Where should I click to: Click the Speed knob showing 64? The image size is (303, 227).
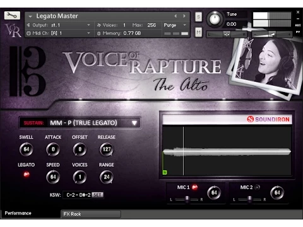pyautogui.click(x=53, y=177)
